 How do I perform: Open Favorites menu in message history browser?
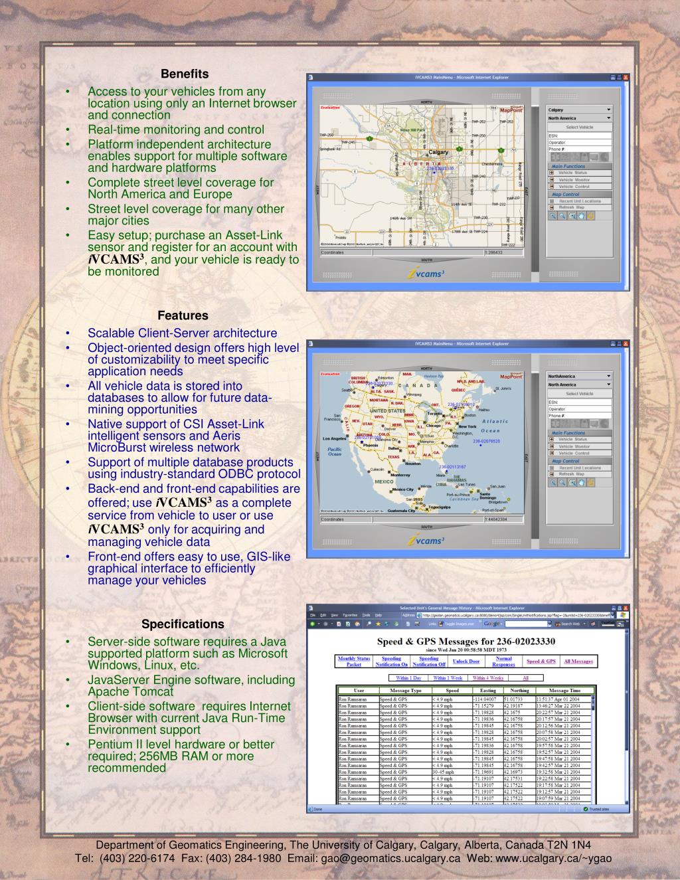point(350,615)
